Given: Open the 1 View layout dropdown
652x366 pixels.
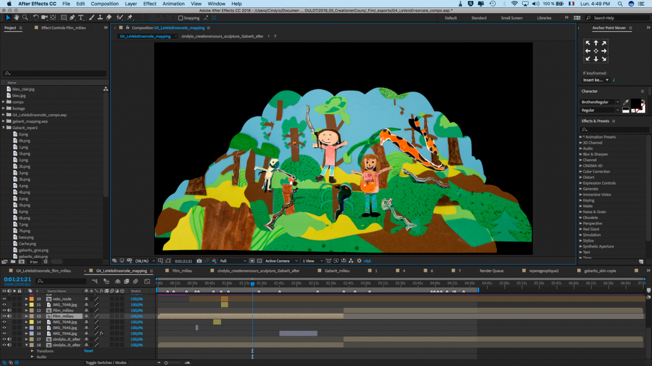Looking at the screenshot, I should pos(312,261).
